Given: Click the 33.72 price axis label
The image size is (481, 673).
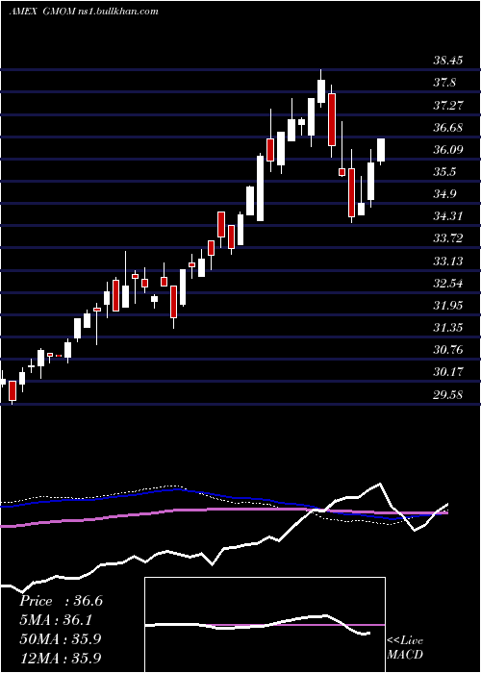Looking at the screenshot, I should coord(448,238).
